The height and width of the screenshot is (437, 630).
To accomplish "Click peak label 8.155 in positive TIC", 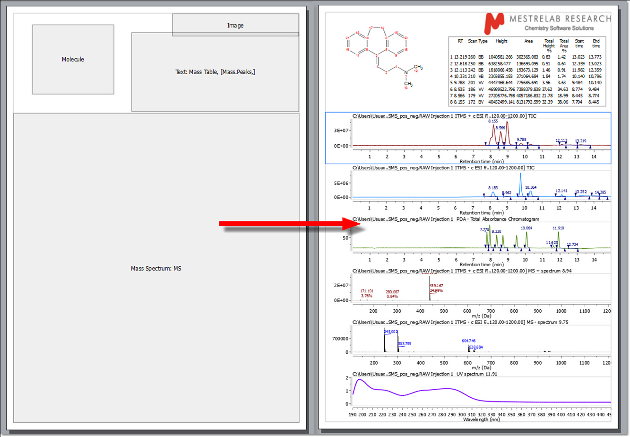I will (x=493, y=121).
